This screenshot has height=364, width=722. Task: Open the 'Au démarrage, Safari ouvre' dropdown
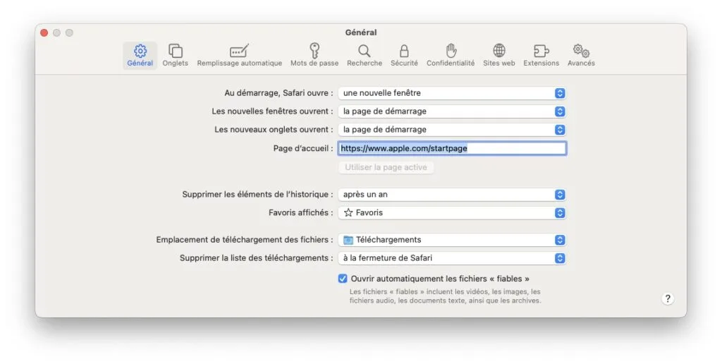click(452, 93)
